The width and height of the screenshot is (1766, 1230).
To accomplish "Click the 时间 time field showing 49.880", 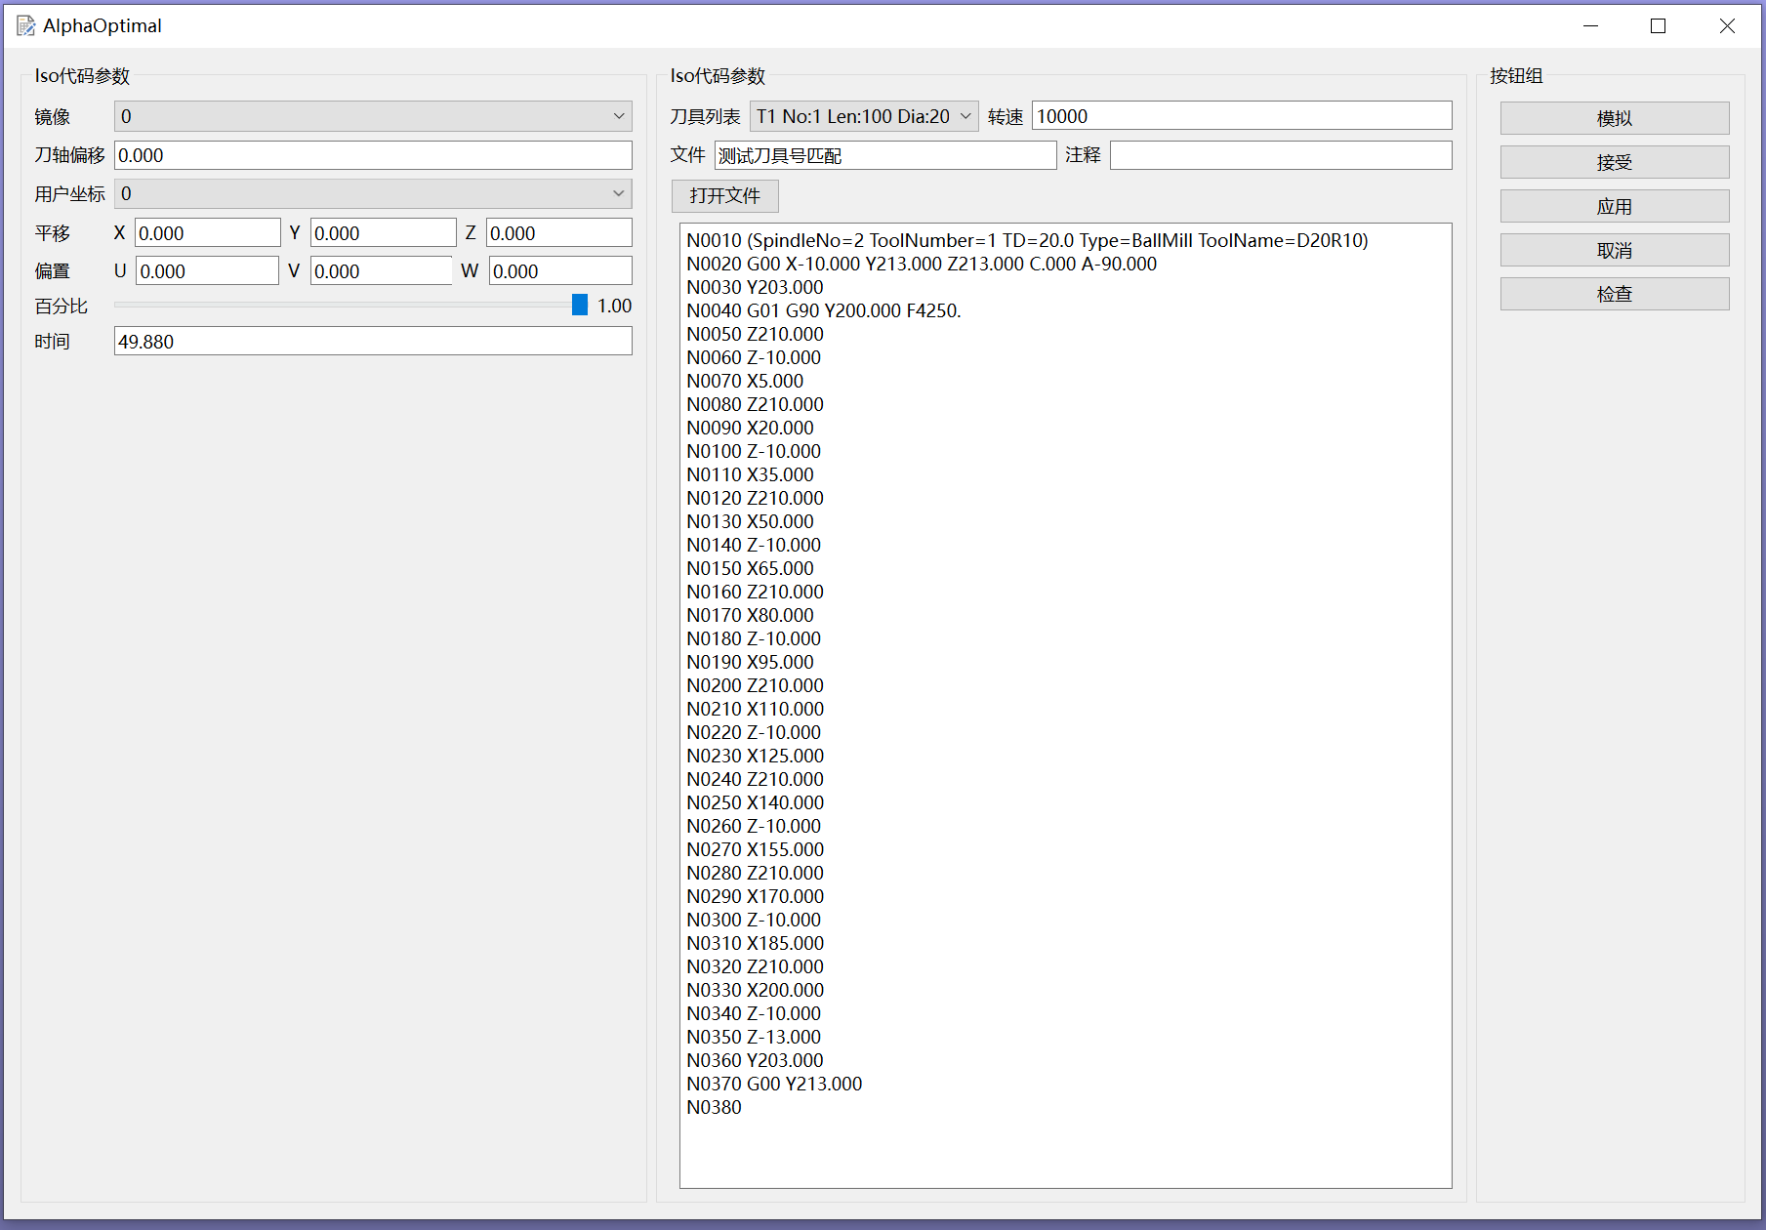I will point(372,342).
